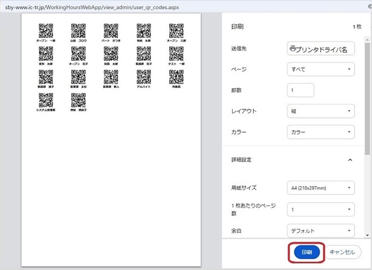Open the 余白 margins dropdown showing デフォルト
The height and width of the screenshot is (270, 372).
click(321, 230)
